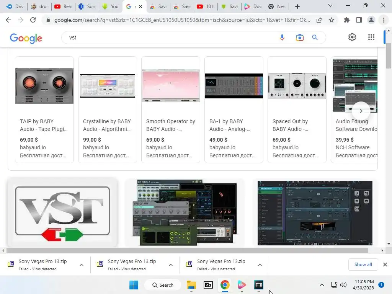This screenshot has width=392, height=294.
Task: Switch to the Bea YouTube tab
Action: (x=63, y=7)
